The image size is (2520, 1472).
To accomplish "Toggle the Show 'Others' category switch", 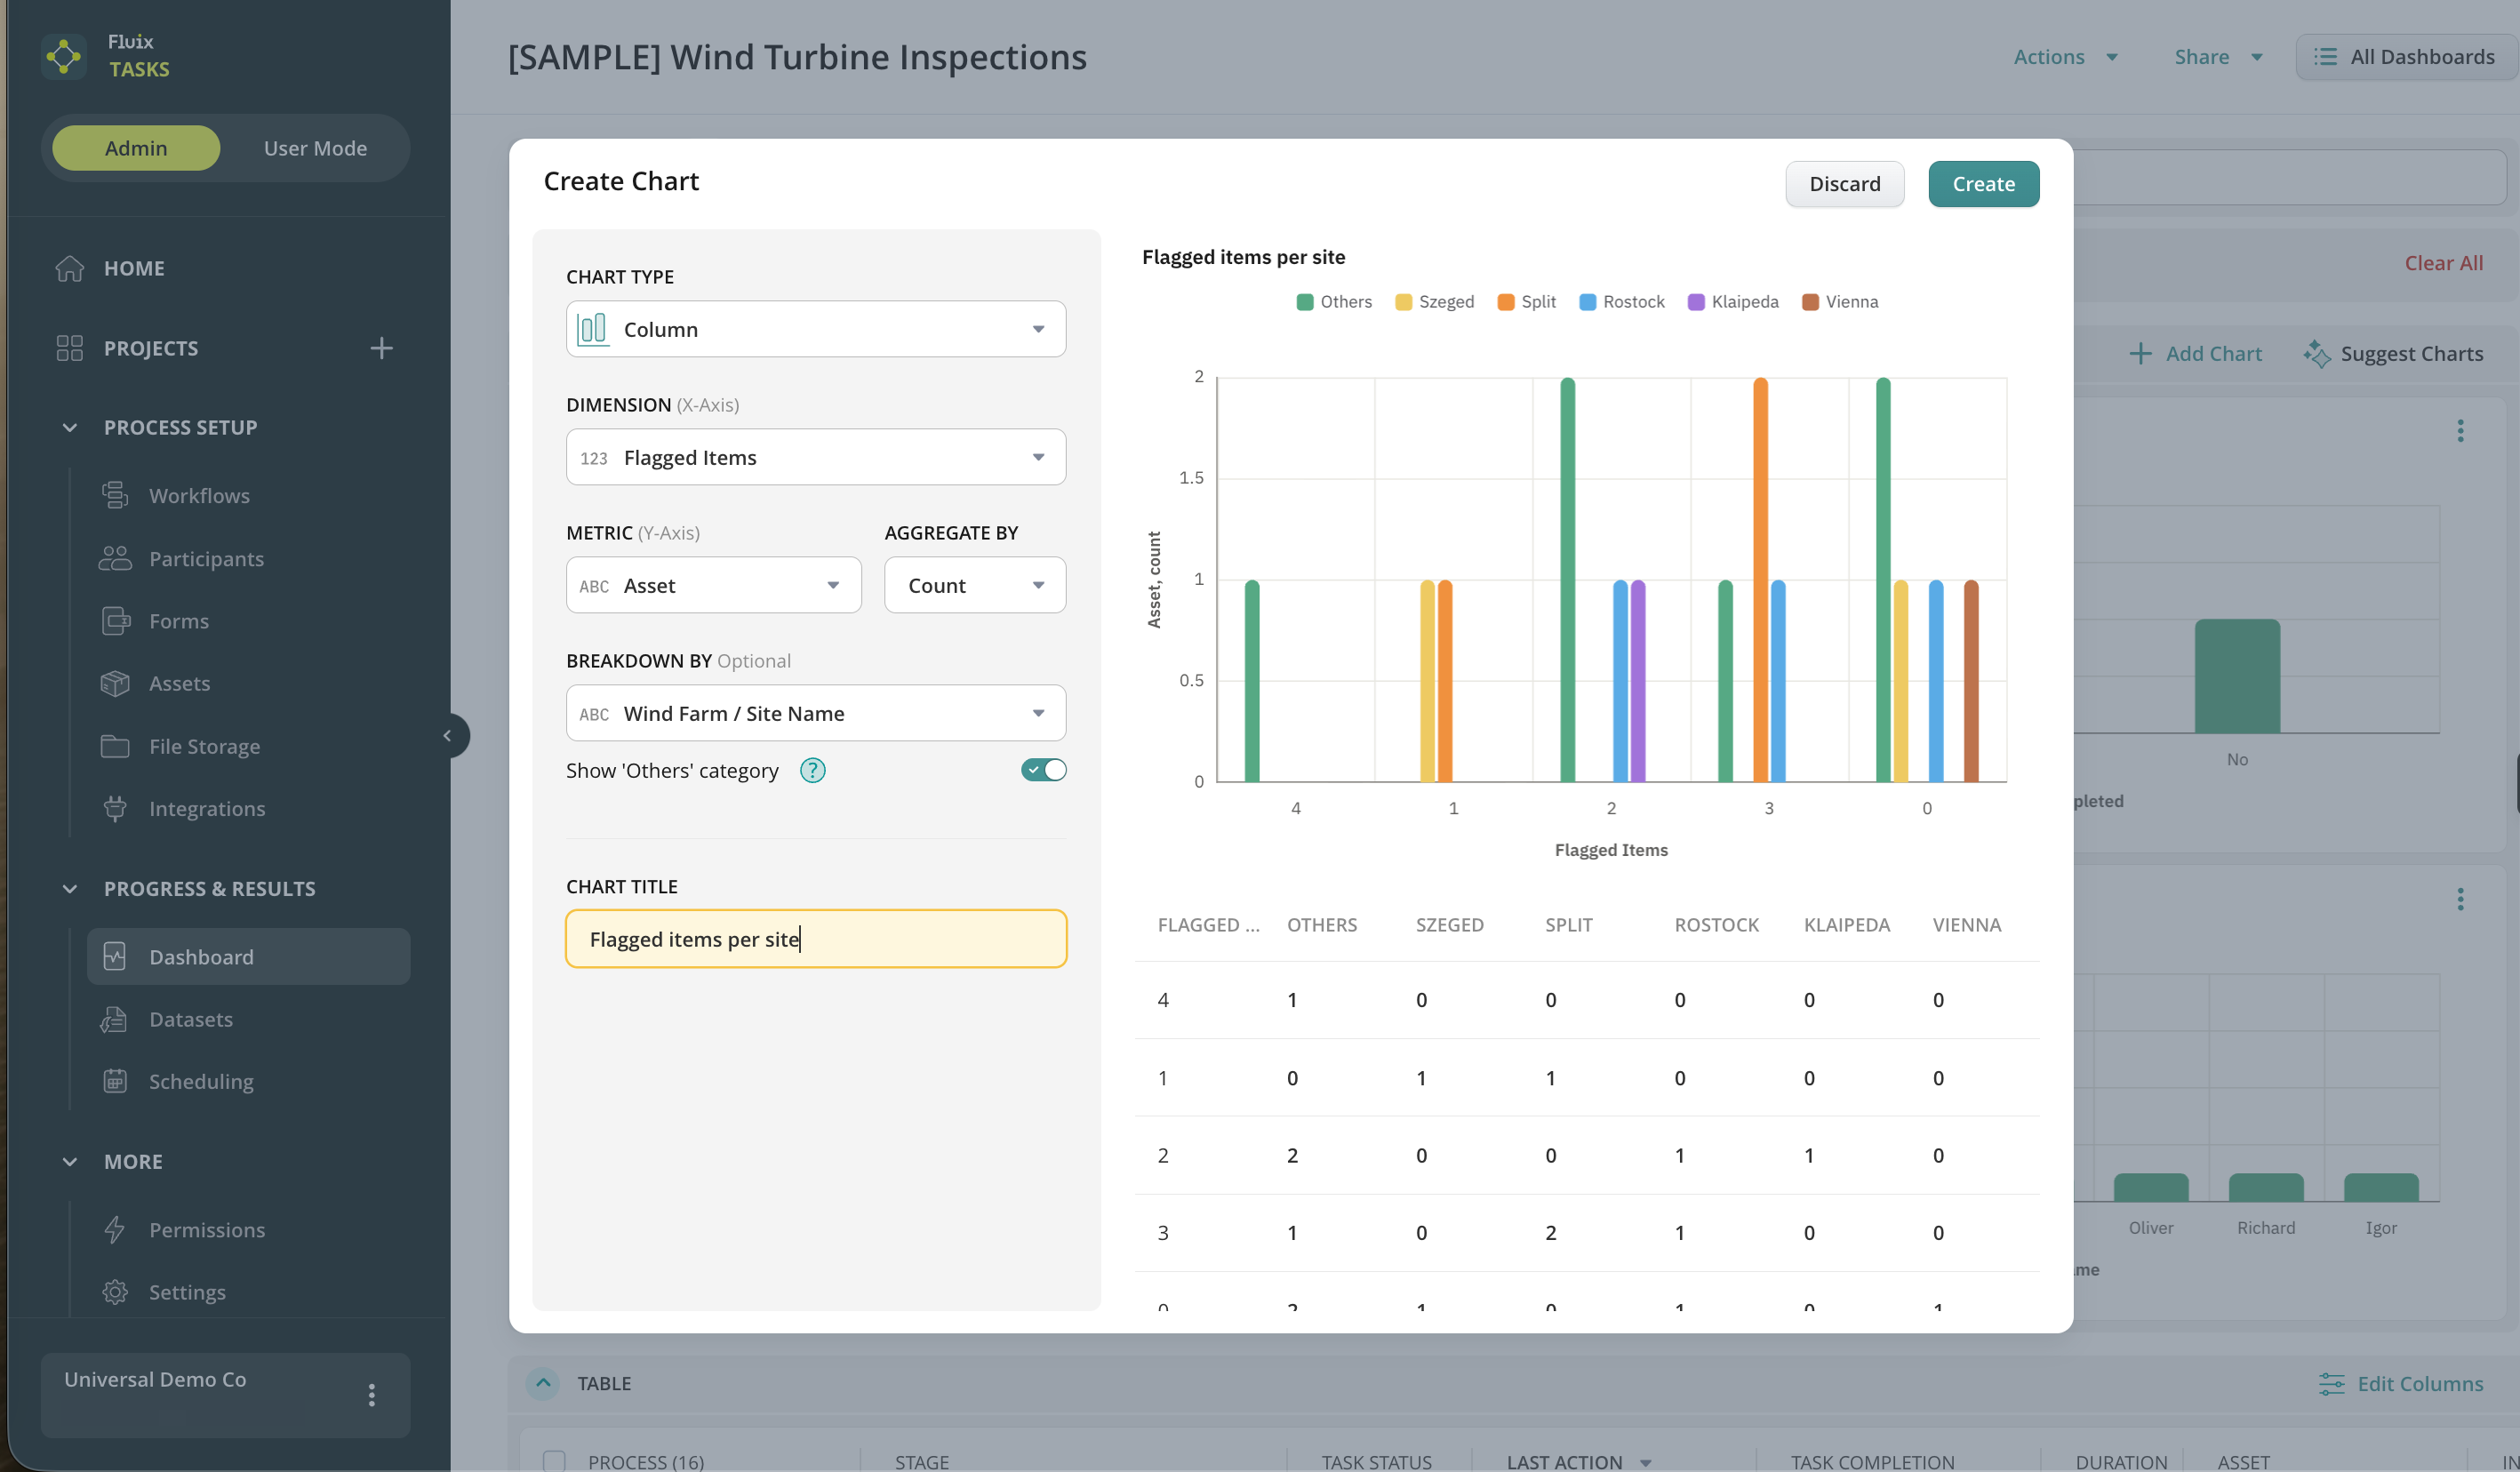I will tap(1043, 770).
